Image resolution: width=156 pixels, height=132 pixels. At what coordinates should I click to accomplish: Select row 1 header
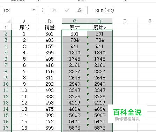tap(6, 28)
